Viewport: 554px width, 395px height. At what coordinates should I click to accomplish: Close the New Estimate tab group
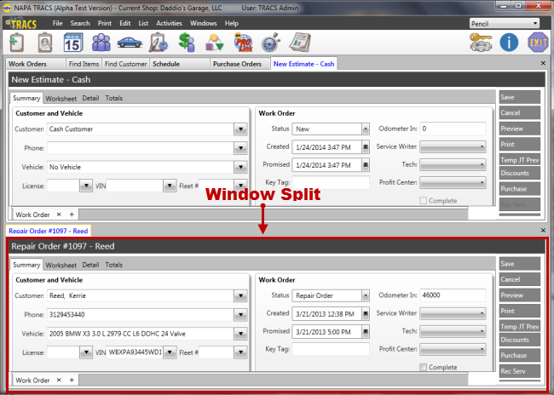tap(543, 64)
